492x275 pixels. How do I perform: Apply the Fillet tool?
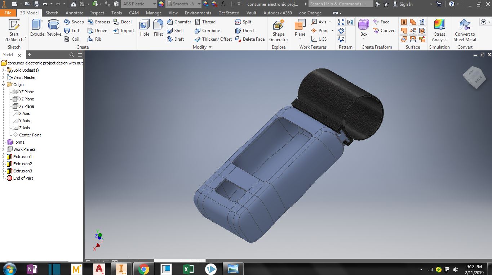pos(158,28)
